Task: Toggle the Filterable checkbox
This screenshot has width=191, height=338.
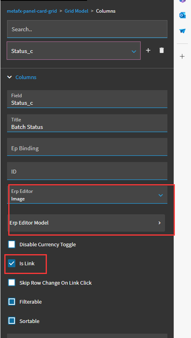Action: [11, 302]
